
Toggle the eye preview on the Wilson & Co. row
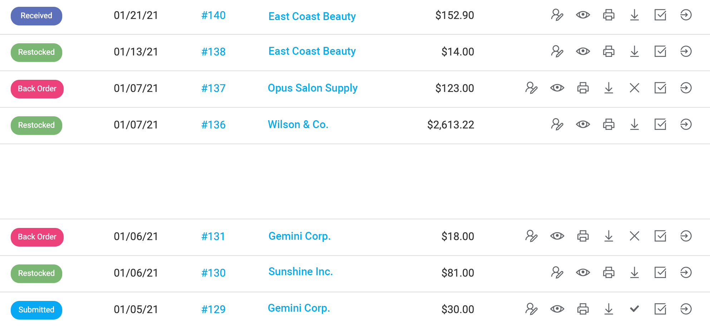click(583, 125)
